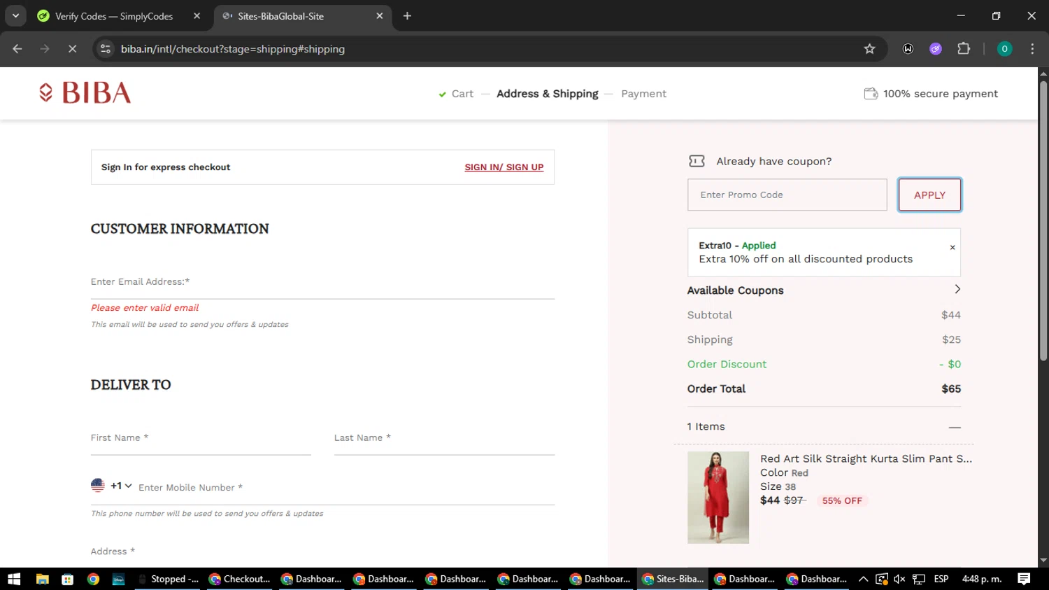Screen dimensions: 1049x590
Task: Click the purple extension icon
Action: coord(936,48)
